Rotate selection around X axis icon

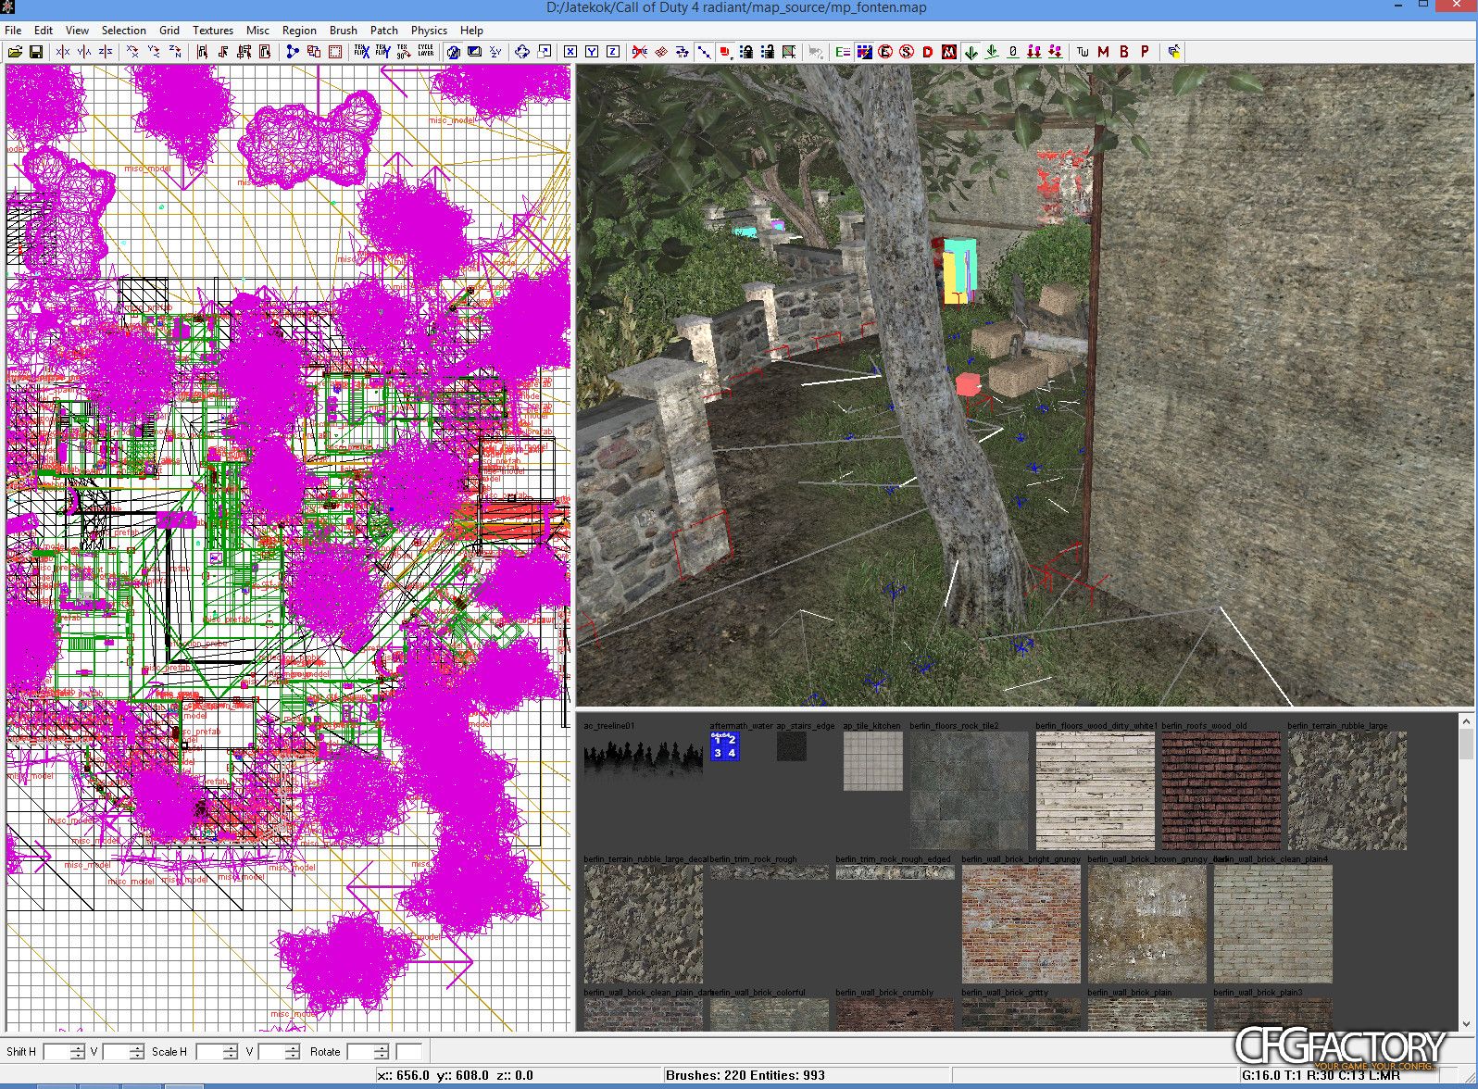click(132, 52)
